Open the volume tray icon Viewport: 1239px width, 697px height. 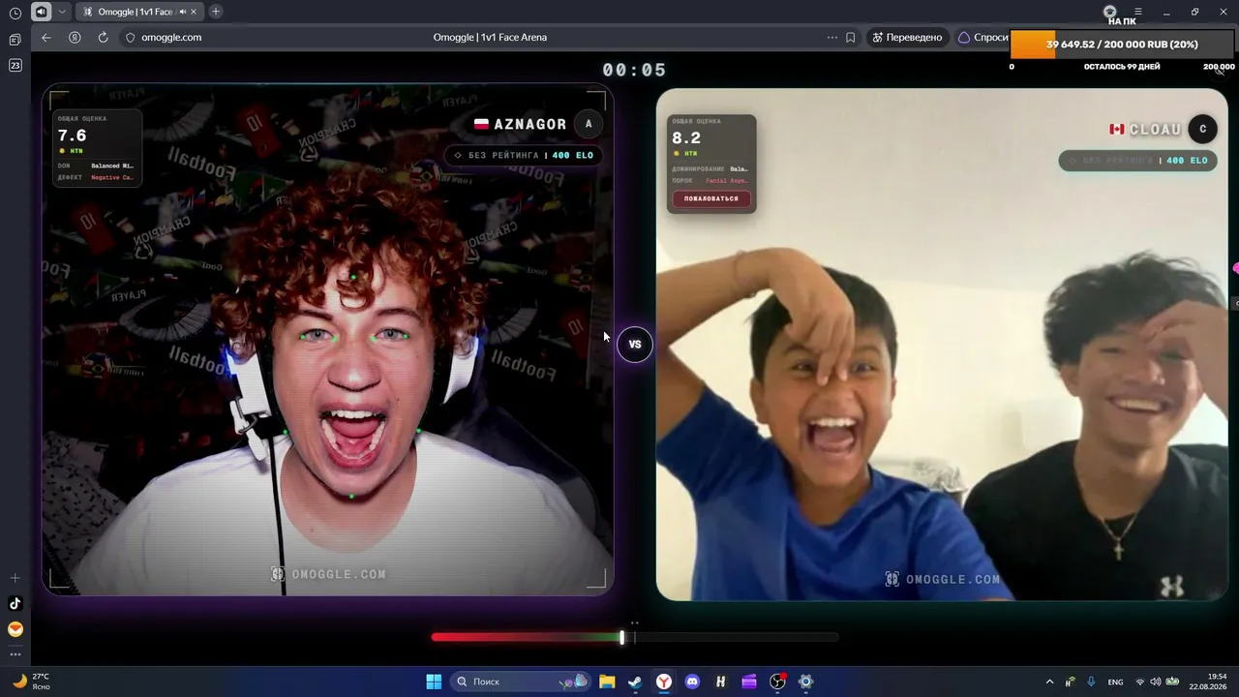coord(1155,682)
